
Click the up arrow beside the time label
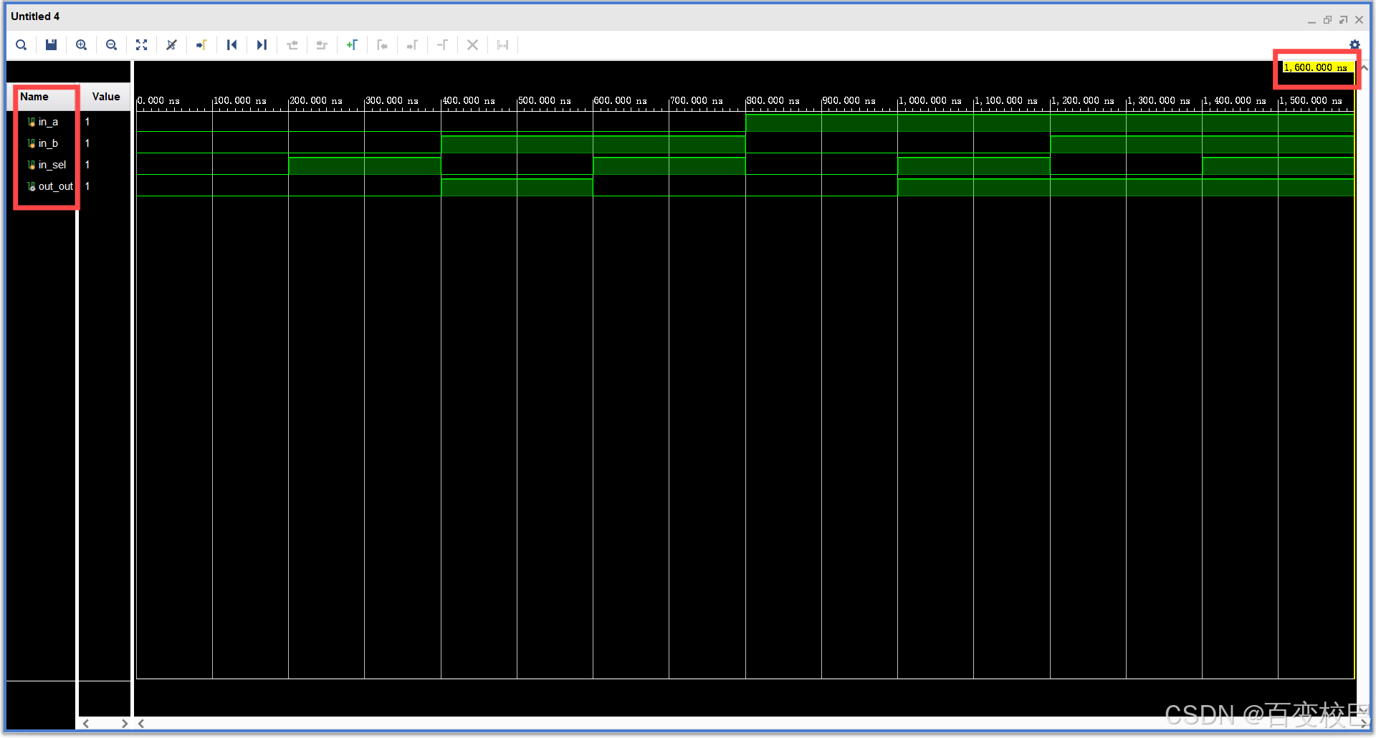1365,68
